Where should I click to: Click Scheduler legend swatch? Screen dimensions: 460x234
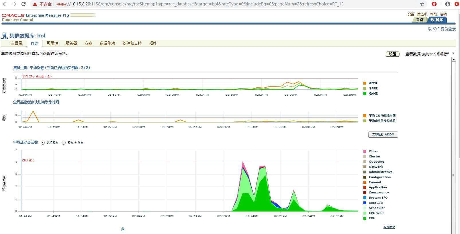point(365,208)
